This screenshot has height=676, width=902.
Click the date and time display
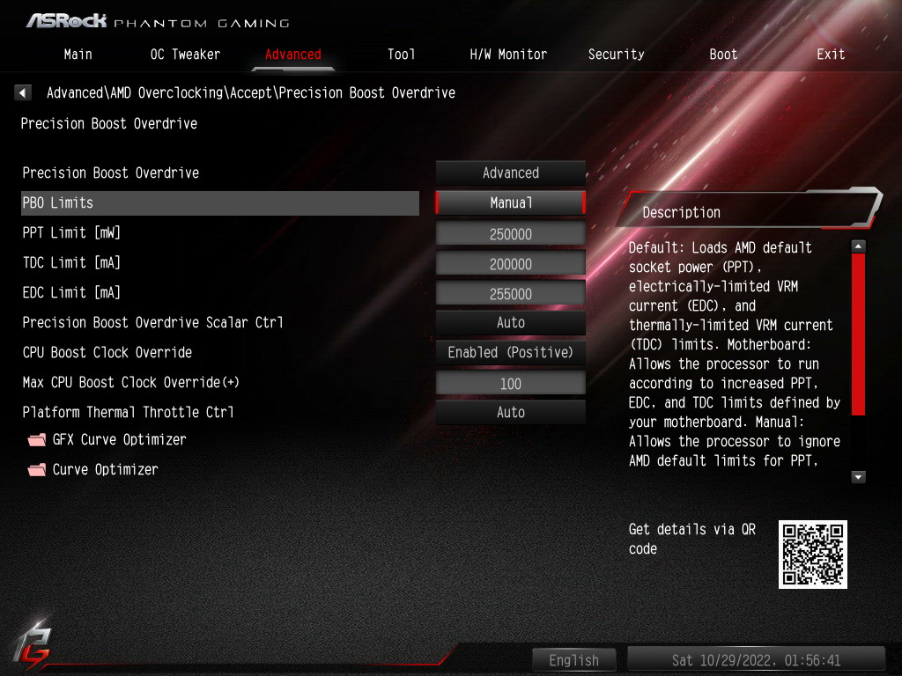[x=756, y=660]
